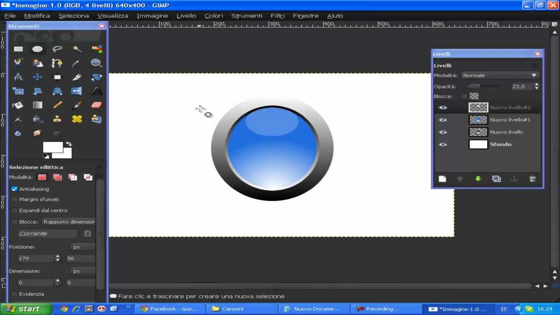
Task: Select the Blur/Sharpen droplet tool
Action: [x=18, y=133]
